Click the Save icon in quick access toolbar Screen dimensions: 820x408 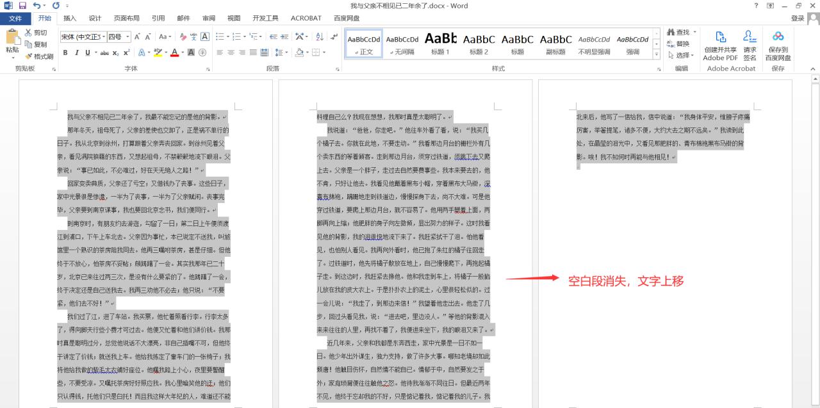pos(22,6)
